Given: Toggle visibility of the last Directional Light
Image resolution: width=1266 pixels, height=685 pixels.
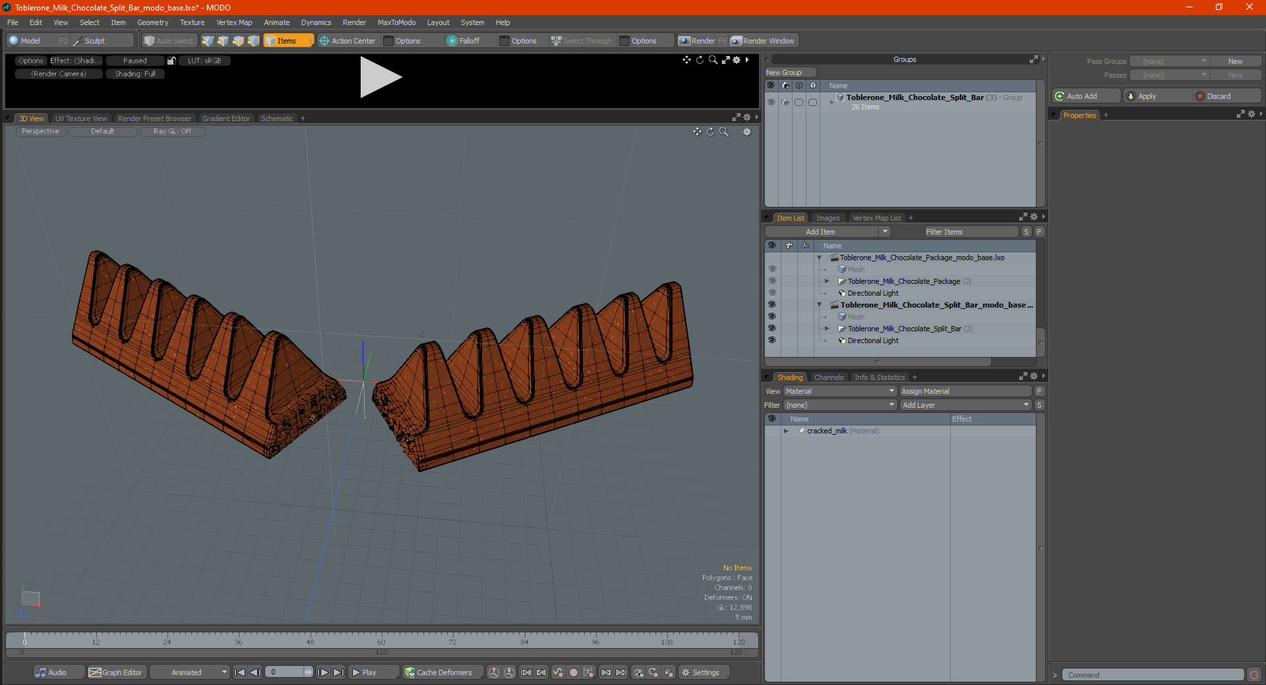Looking at the screenshot, I should [x=771, y=341].
